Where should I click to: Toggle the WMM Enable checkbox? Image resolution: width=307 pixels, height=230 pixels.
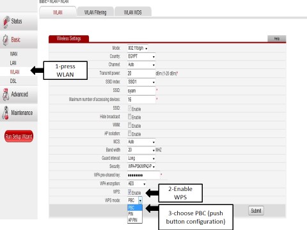pos(130,125)
